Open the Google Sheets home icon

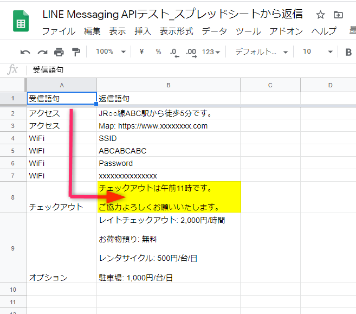click(x=21, y=21)
